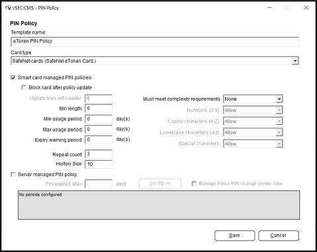Click the 'No periods configured' list box

[x=159, y=205]
